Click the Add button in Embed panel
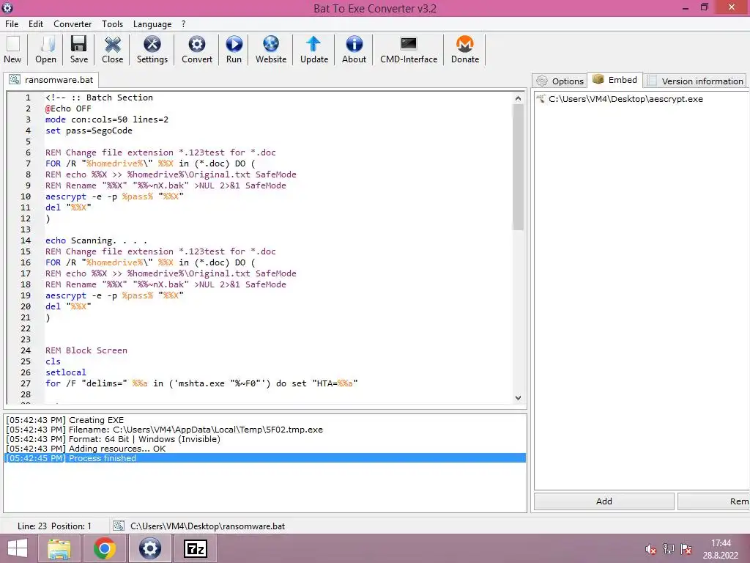Screen dimensions: 750x563 (604, 501)
